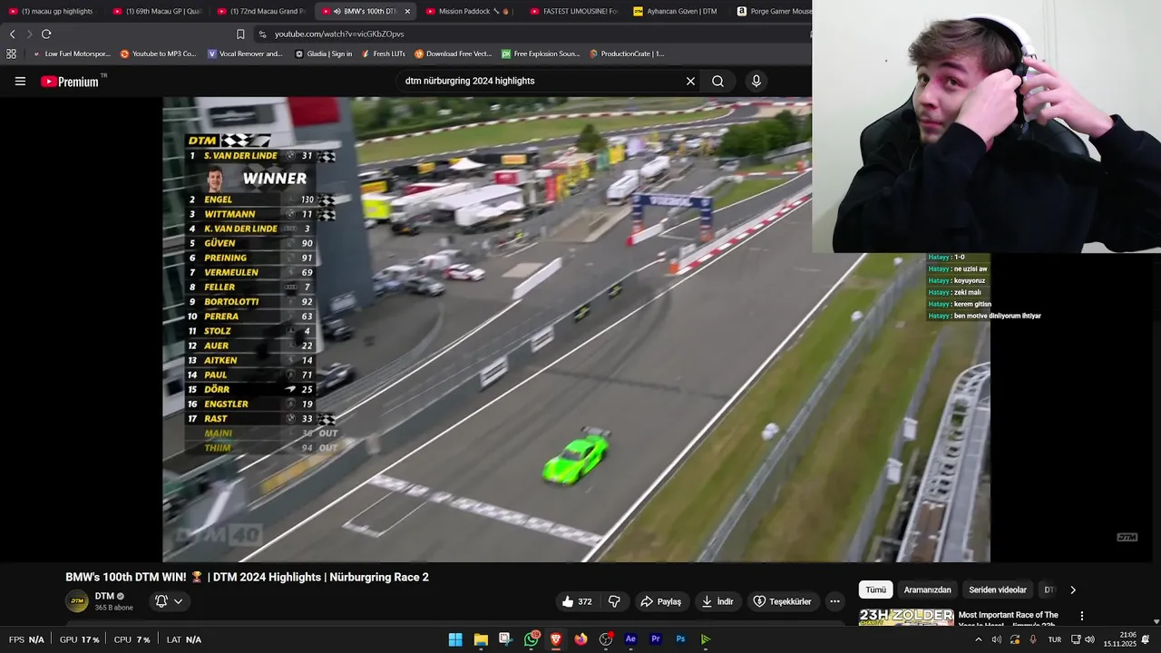Open 'Youtube to MP3 Co...' bookmark

click(158, 54)
